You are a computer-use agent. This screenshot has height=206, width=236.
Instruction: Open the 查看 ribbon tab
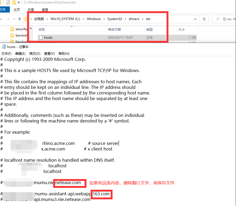pos(45,10)
